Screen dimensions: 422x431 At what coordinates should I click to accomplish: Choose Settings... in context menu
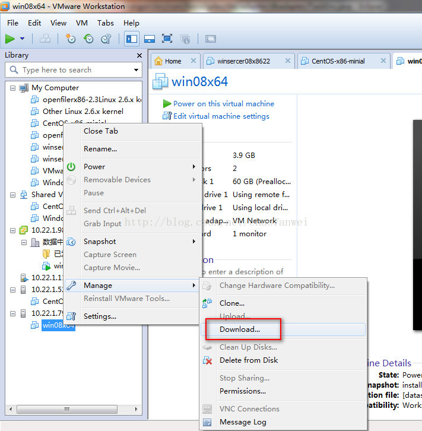[x=100, y=316]
